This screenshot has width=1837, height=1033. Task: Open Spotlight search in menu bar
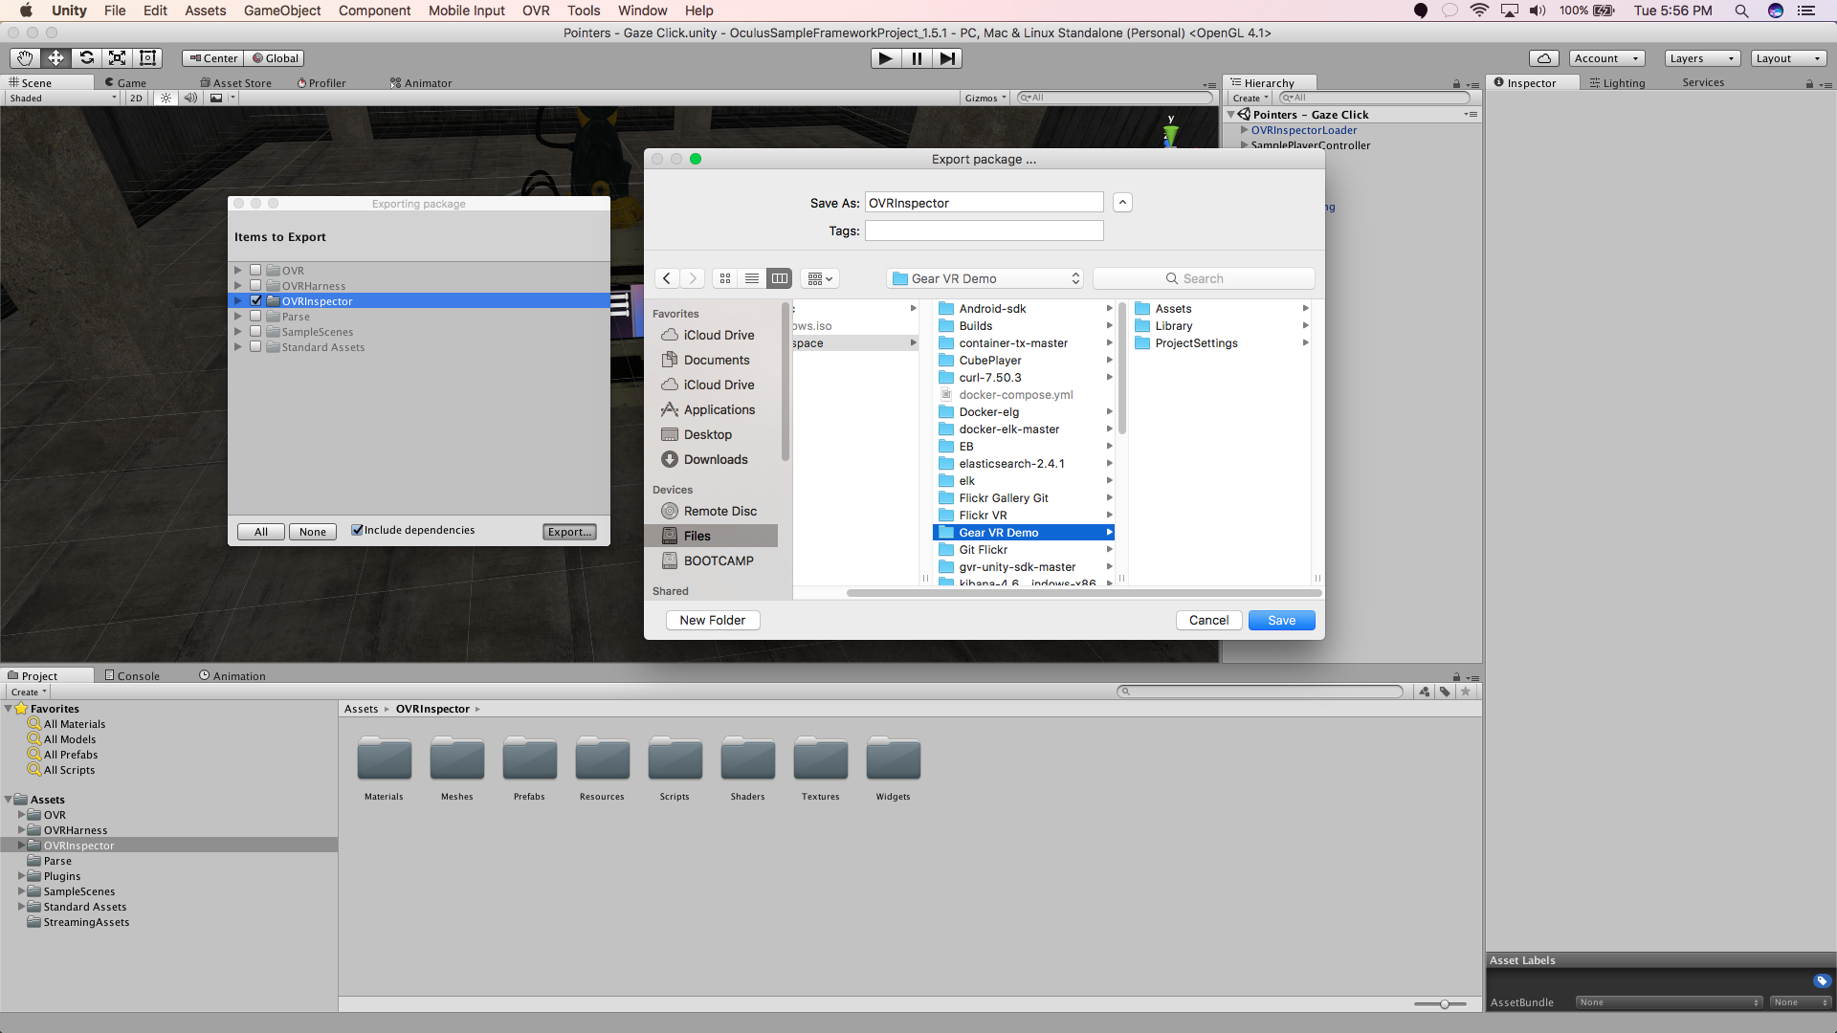(1741, 11)
